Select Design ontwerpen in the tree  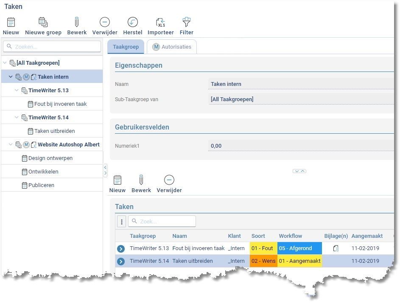pos(50,158)
